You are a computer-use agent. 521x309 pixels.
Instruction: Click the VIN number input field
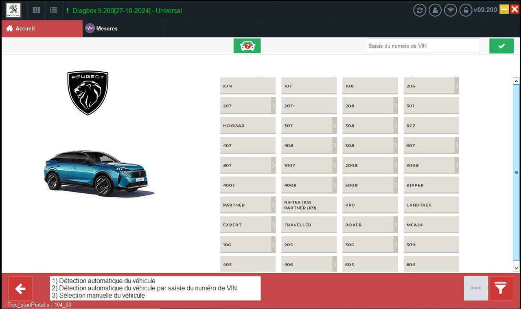coord(422,46)
